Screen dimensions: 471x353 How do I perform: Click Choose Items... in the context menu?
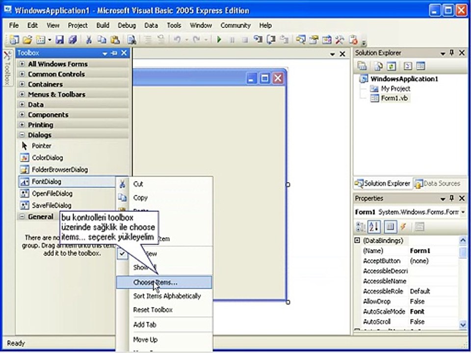(x=164, y=282)
